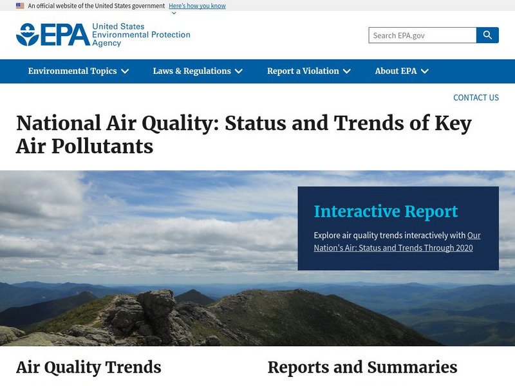Click the page title about air quality
The width and height of the screenshot is (515, 386).
click(x=245, y=133)
